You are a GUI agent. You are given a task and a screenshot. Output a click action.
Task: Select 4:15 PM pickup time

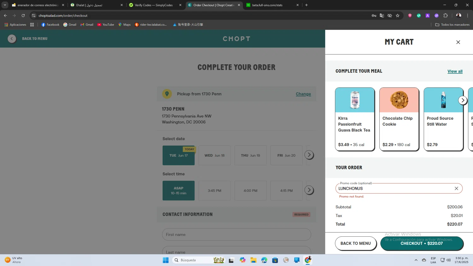coord(286,191)
